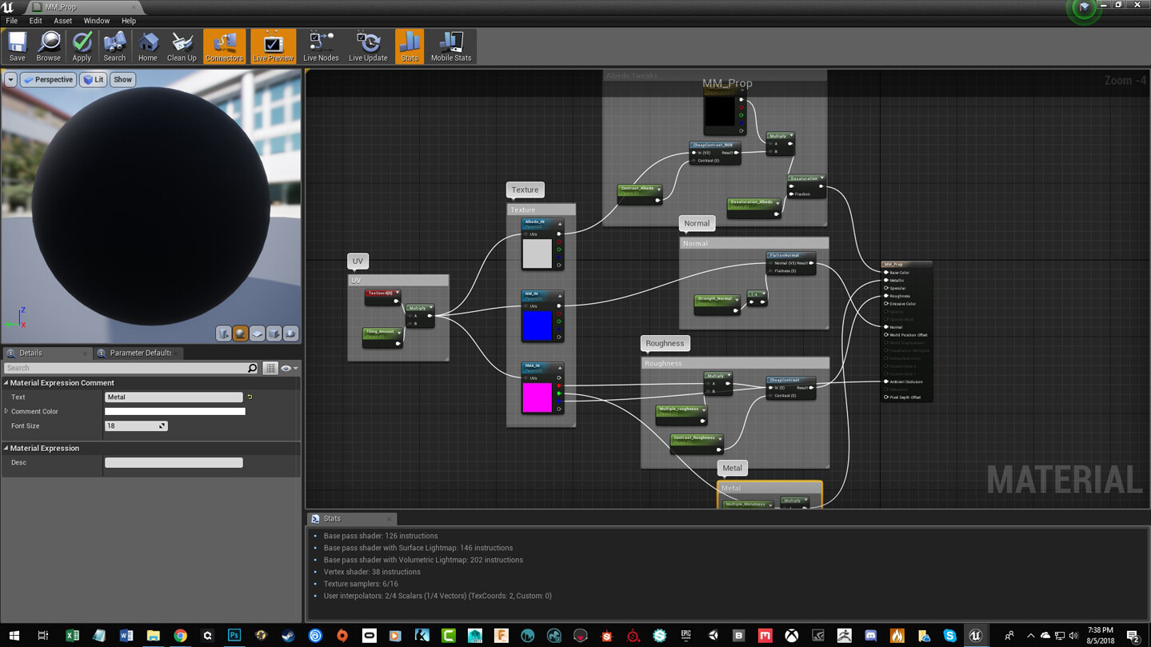1151x647 pixels.
Task: Run Clean Up on unused nodes
Action: pos(182,47)
